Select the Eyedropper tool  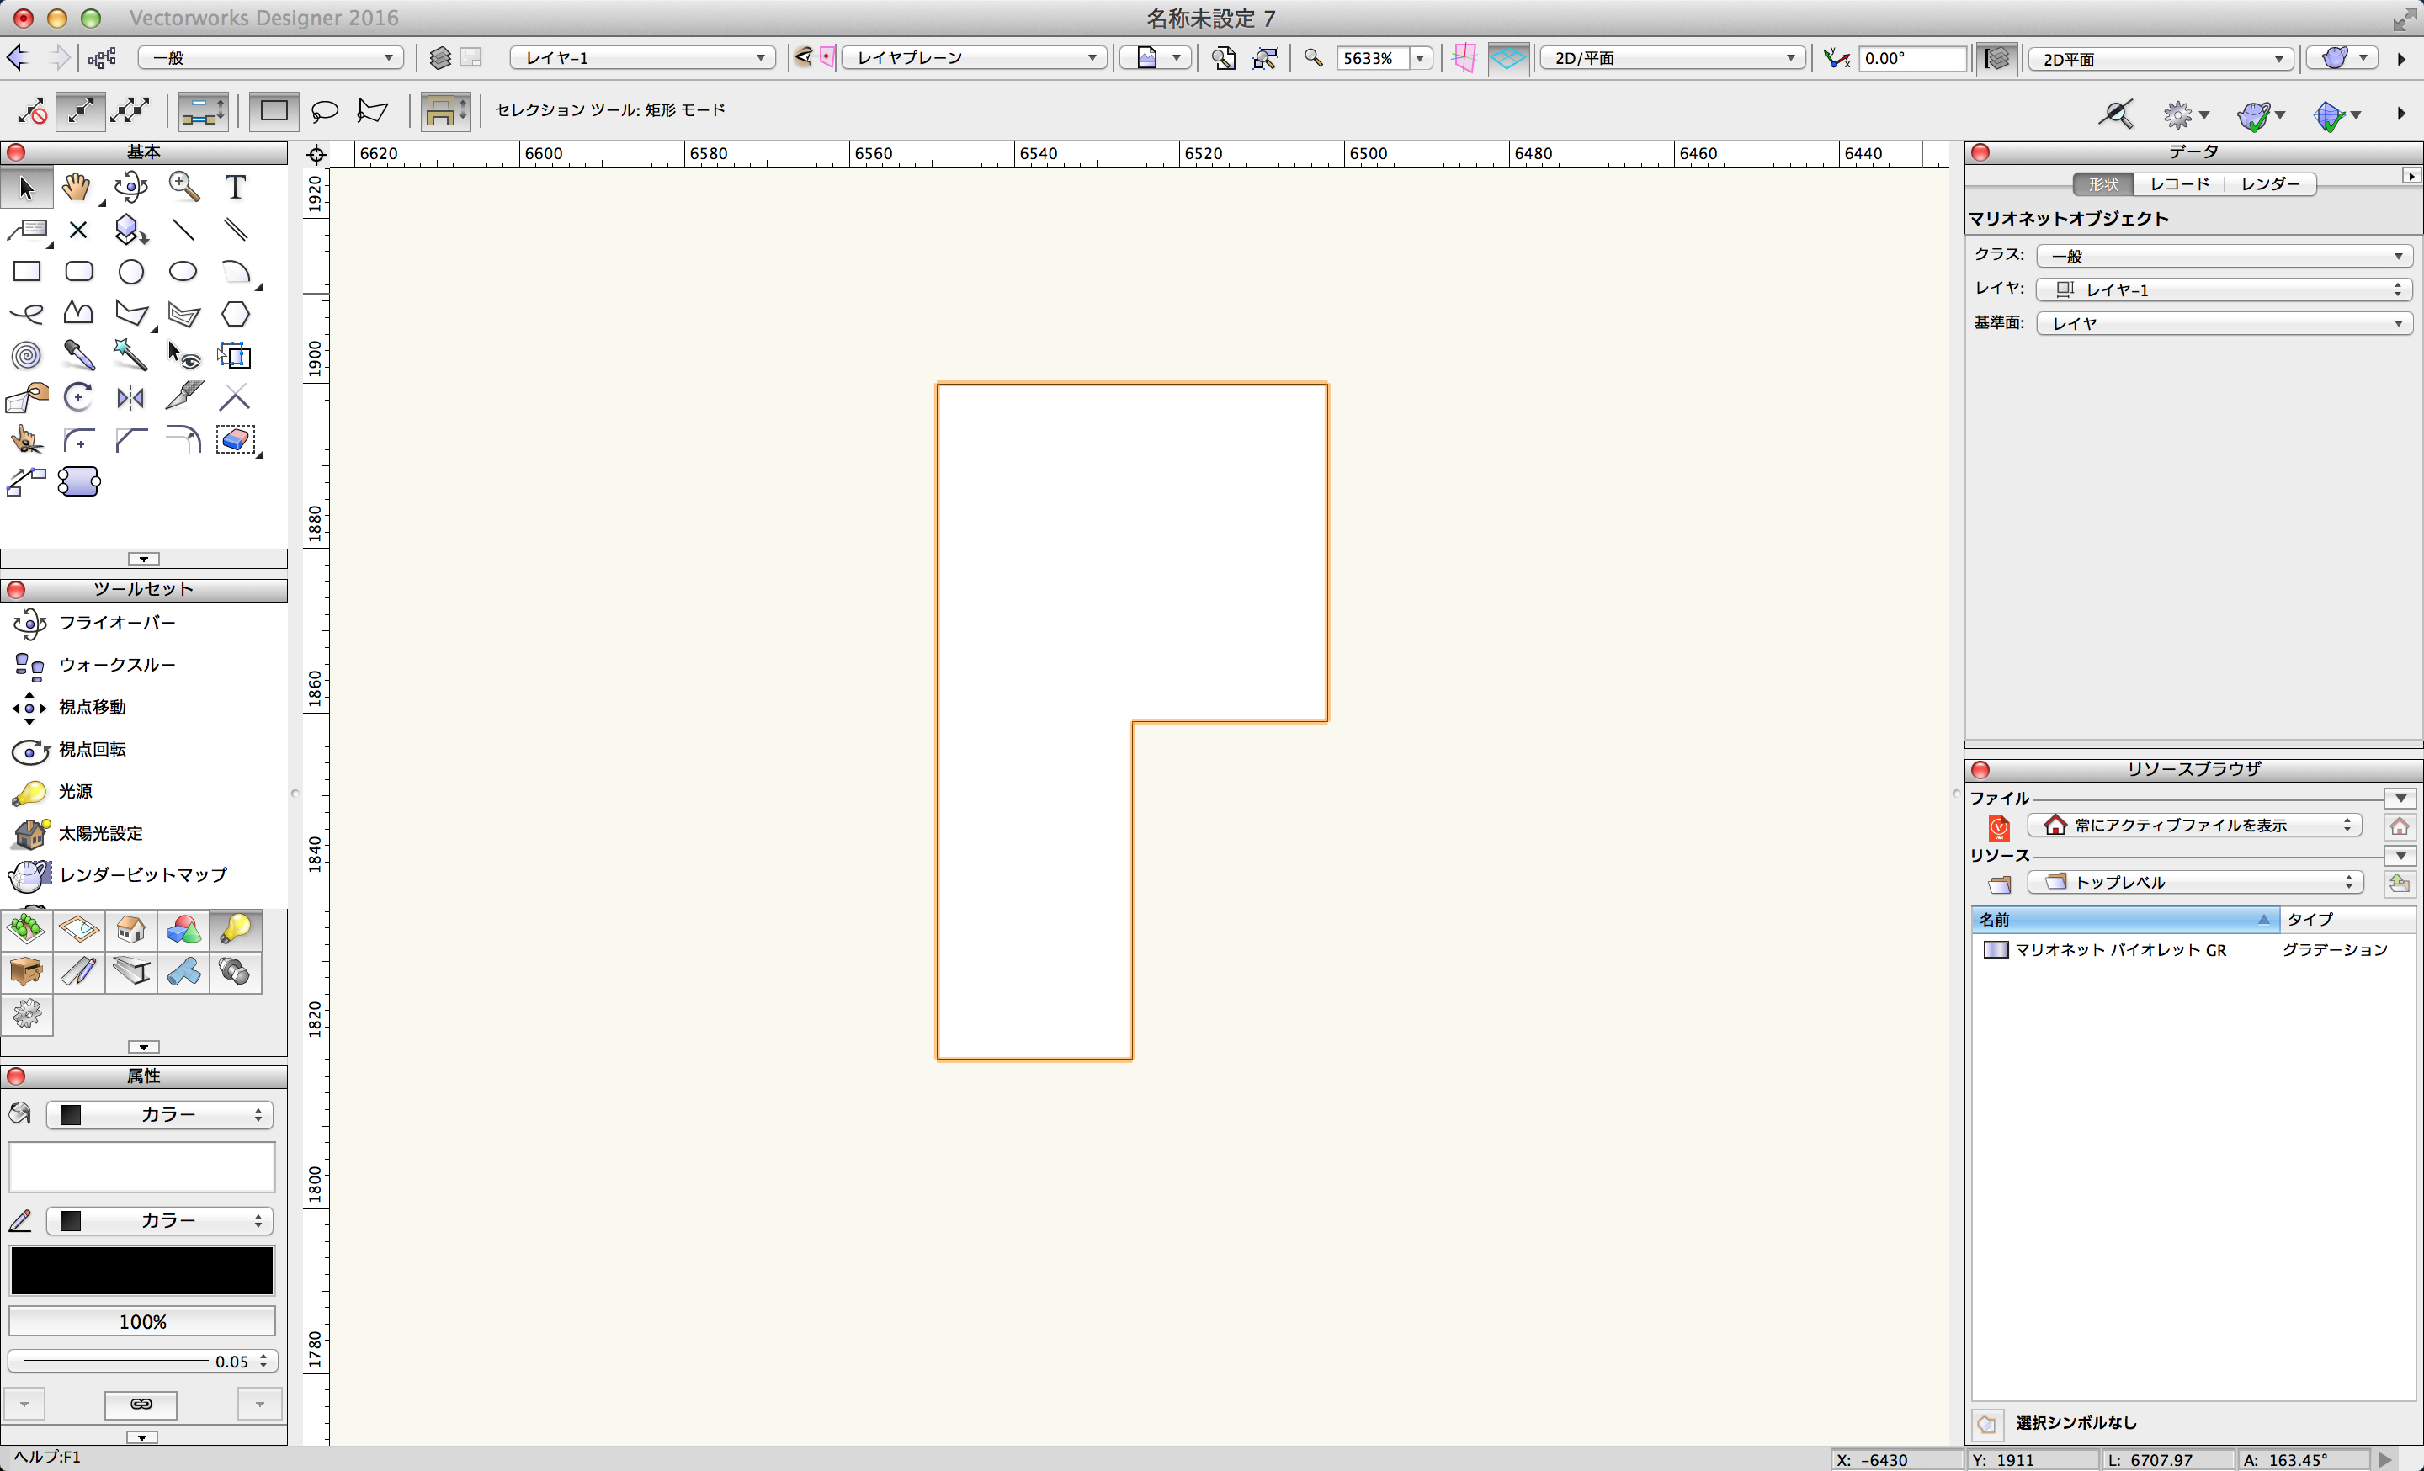pos(79,355)
